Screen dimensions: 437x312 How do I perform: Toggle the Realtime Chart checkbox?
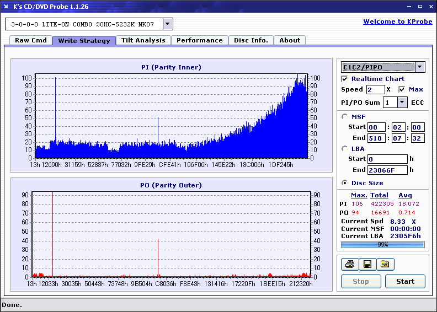coord(344,79)
